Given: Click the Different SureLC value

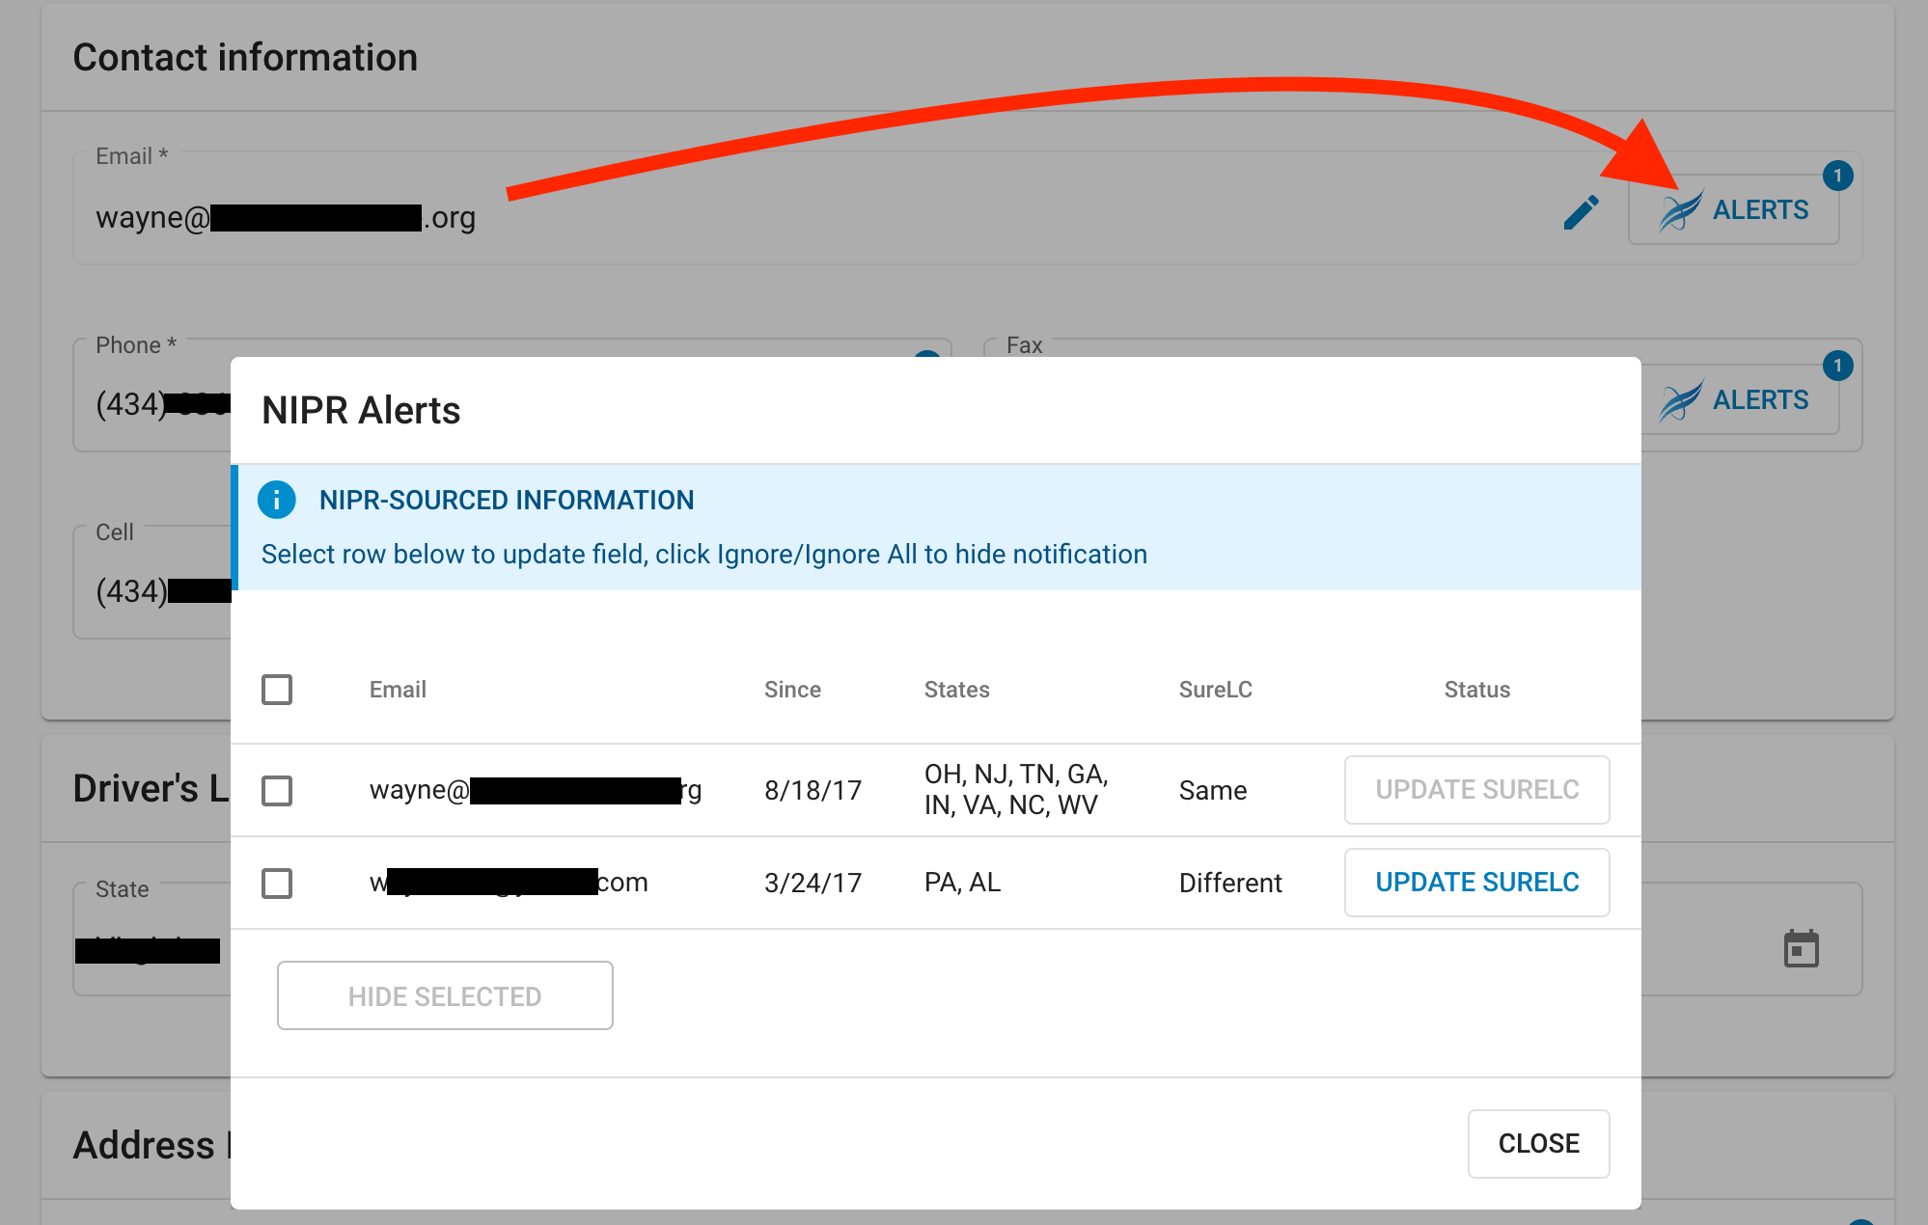Looking at the screenshot, I should click(1230, 883).
